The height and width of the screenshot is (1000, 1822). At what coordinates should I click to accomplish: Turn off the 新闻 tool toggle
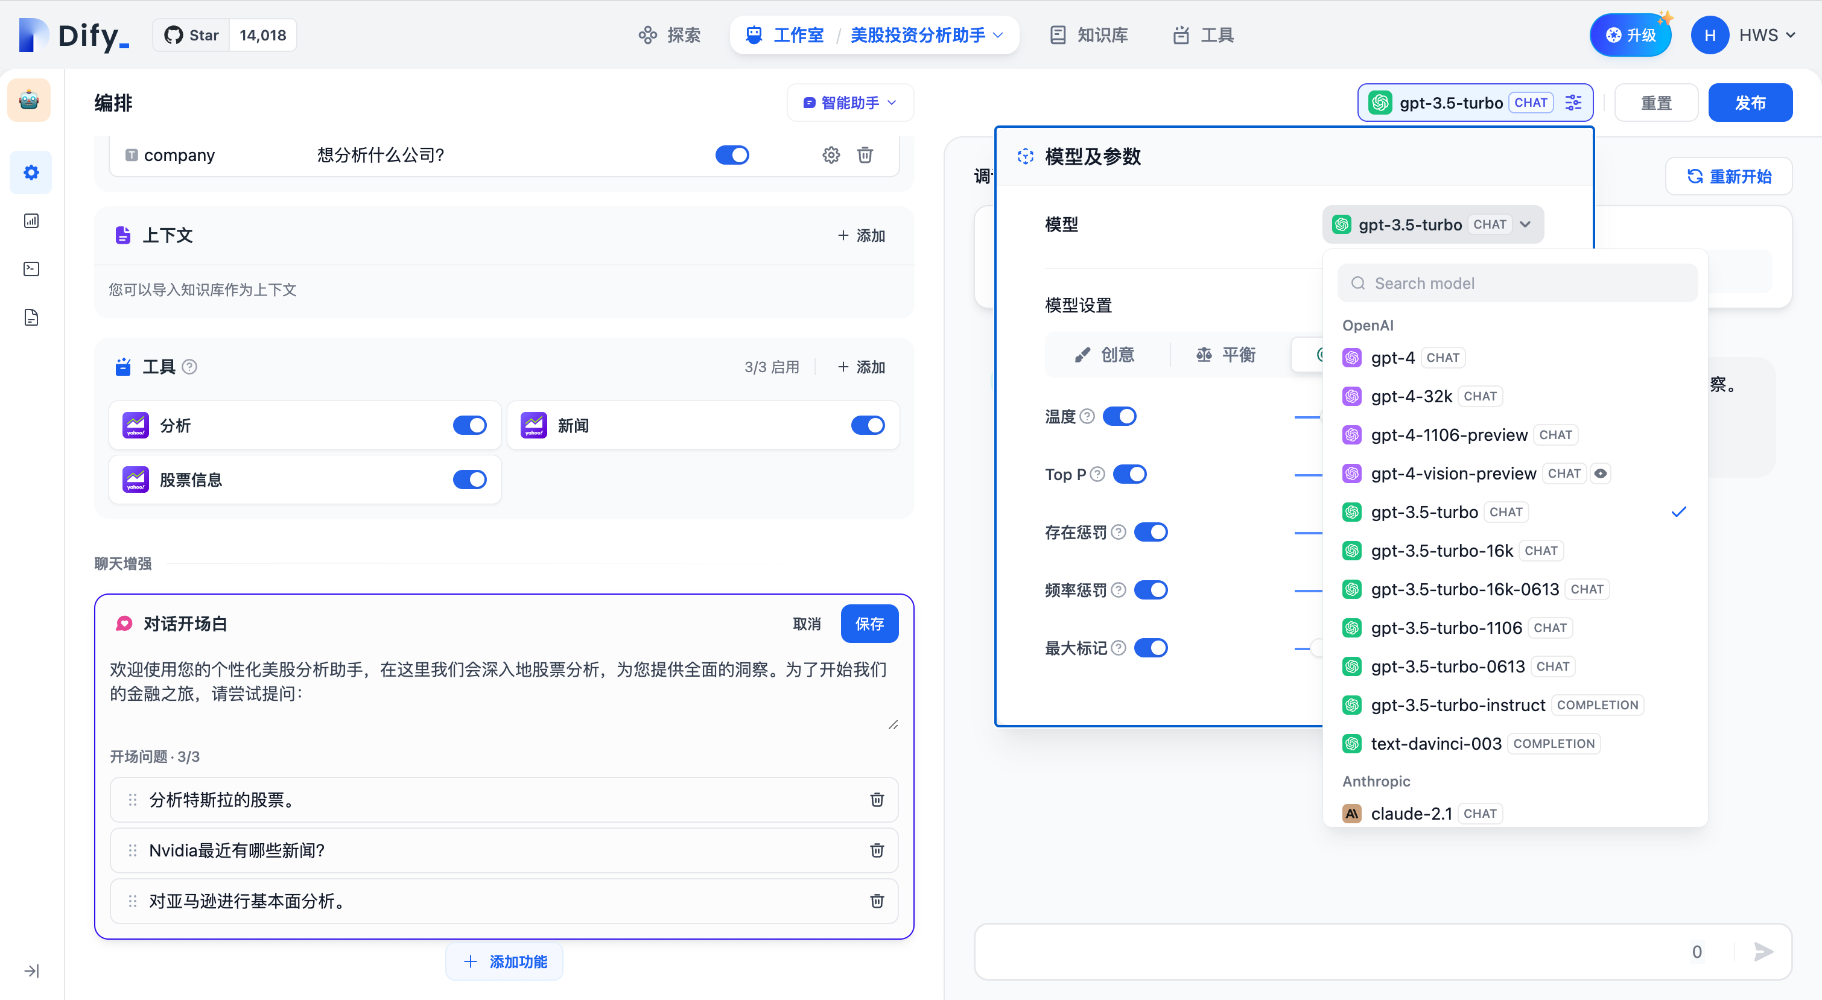[x=868, y=425]
